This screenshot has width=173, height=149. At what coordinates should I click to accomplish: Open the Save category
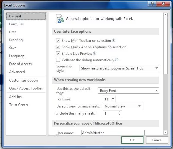click(26, 48)
